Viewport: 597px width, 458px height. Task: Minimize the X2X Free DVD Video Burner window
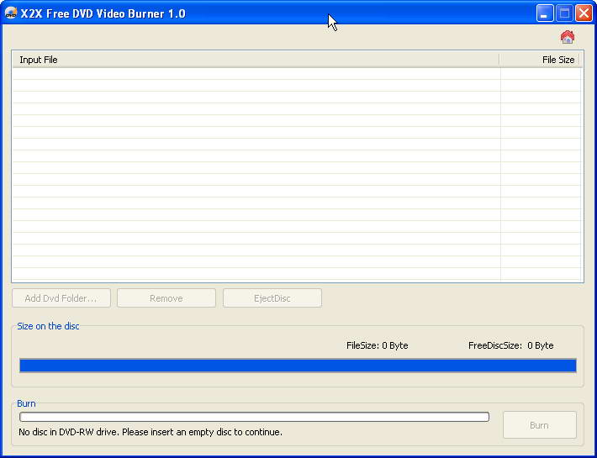click(545, 13)
